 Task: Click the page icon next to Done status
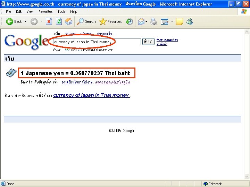pos(3,184)
